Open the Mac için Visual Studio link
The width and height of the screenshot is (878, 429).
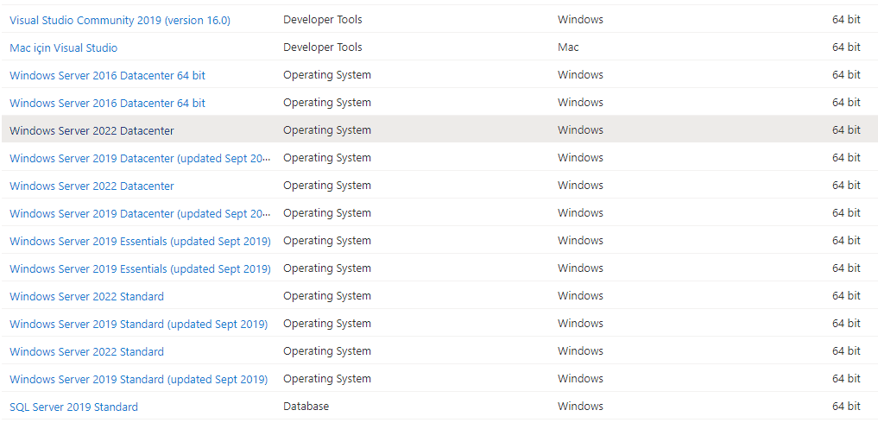tap(63, 47)
